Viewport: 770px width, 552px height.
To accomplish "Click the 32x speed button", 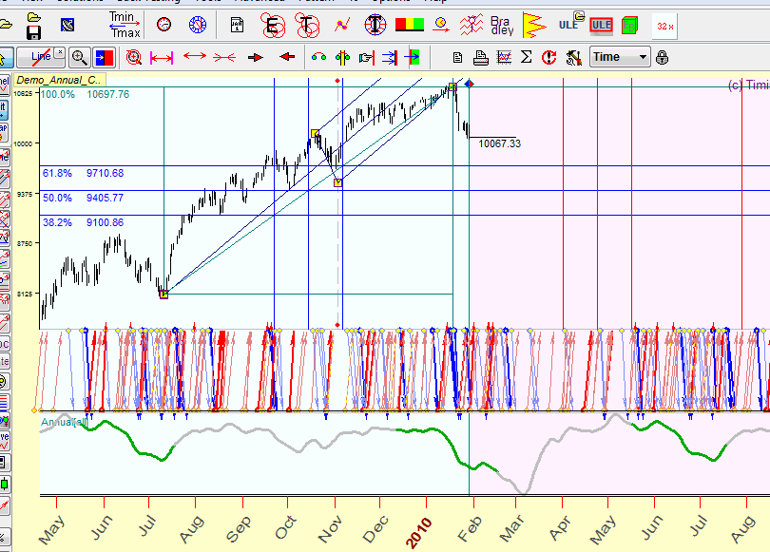I will (665, 27).
